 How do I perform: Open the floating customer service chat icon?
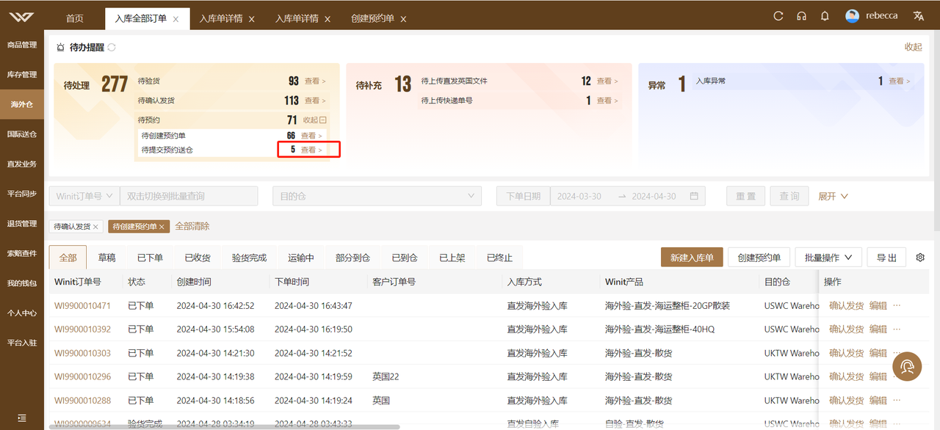pyautogui.click(x=907, y=365)
